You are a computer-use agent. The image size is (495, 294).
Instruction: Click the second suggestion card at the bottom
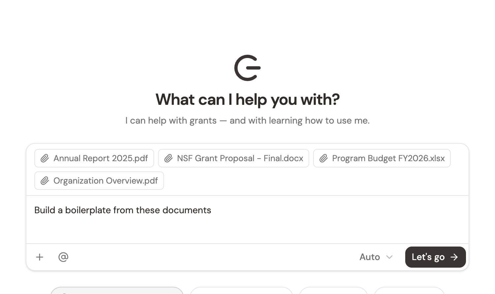click(241, 291)
